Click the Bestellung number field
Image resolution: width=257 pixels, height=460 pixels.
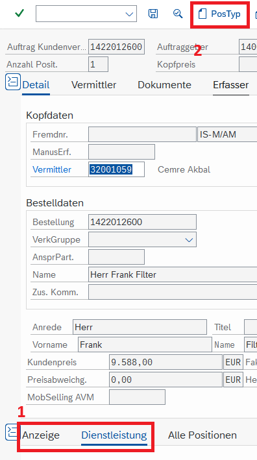point(142,222)
